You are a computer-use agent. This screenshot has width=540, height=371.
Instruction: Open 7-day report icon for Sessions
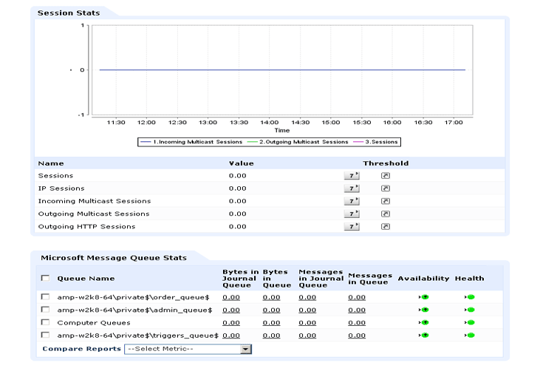[x=352, y=176]
